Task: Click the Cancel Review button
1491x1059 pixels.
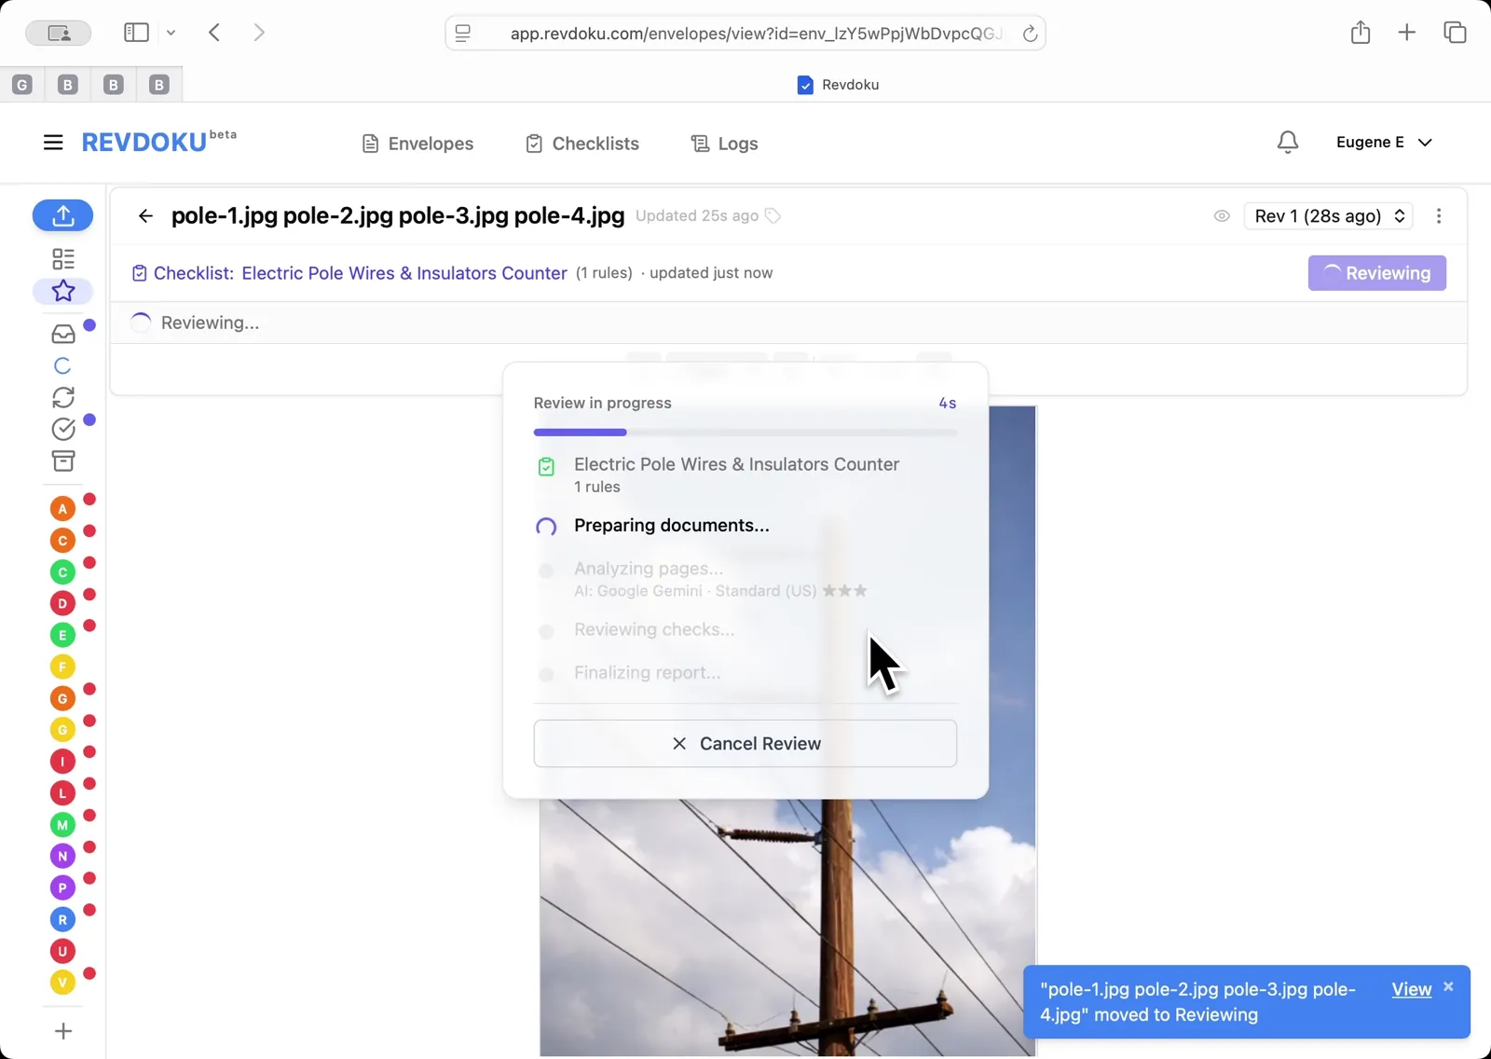Action: [745, 743]
